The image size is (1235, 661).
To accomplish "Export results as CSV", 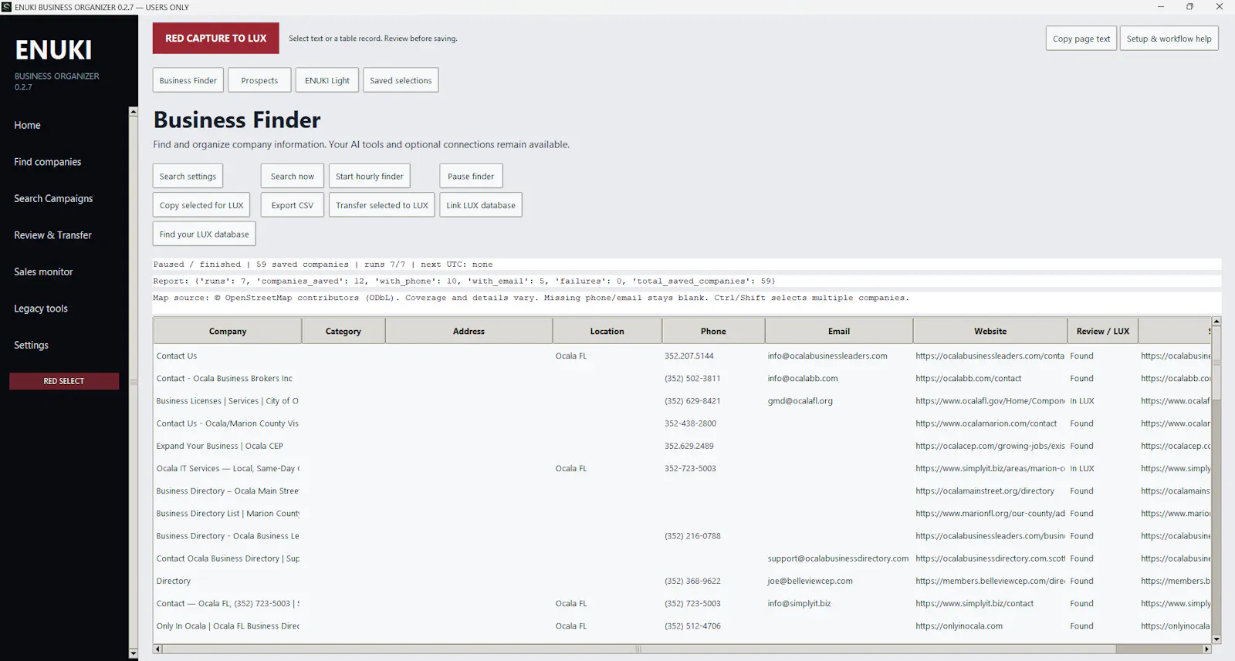I will [293, 205].
